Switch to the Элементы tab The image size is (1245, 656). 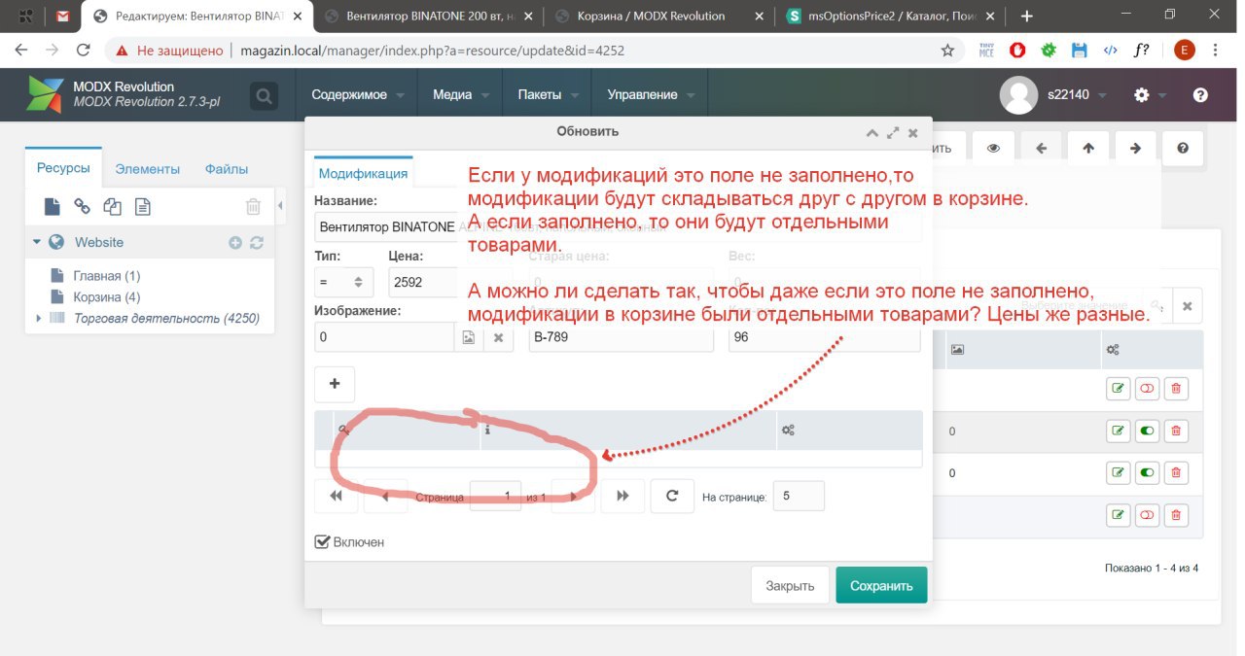tap(148, 169)
